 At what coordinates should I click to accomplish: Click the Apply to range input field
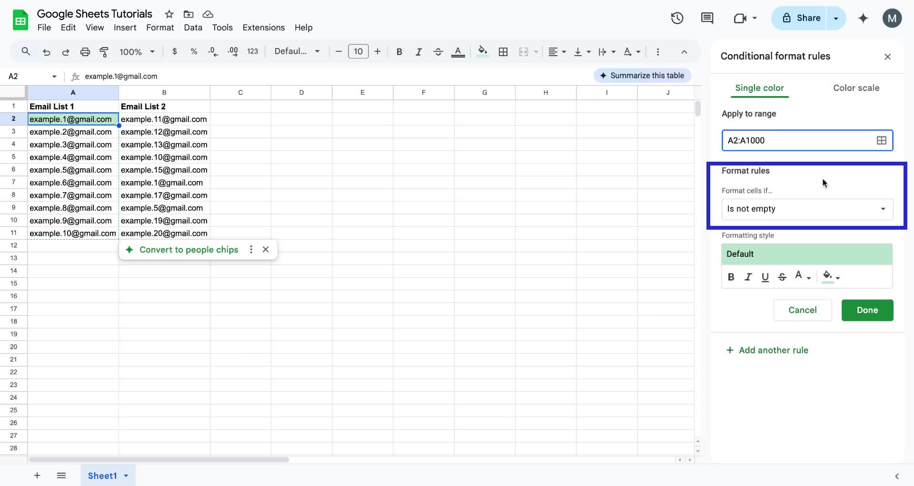[x=800, y=140]
